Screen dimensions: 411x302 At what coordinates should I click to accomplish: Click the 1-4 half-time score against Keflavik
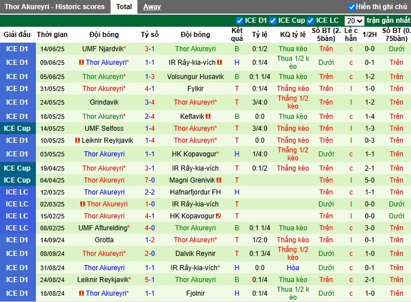[369, 117]
